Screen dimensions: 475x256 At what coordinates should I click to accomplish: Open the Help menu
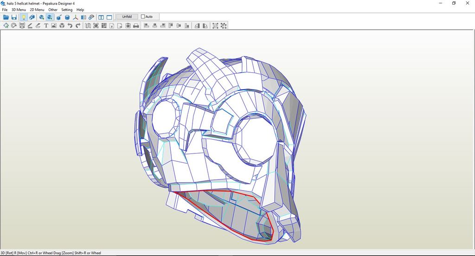[80, 10]
